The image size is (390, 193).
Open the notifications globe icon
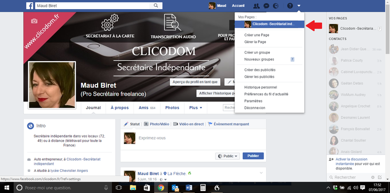[x=276, y=6]
